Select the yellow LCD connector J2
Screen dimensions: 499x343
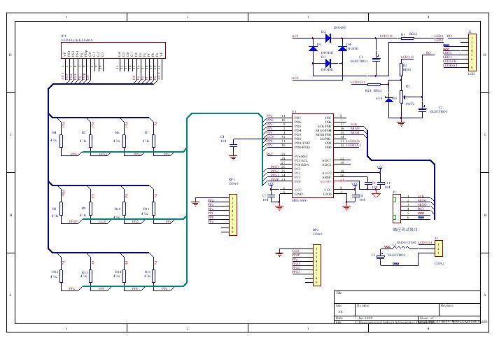pos(472,52)
